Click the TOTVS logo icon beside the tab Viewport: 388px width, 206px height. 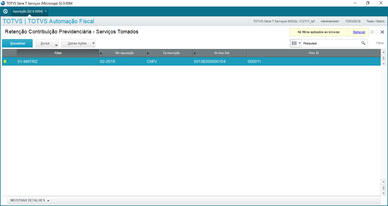(x=5, y=11)
